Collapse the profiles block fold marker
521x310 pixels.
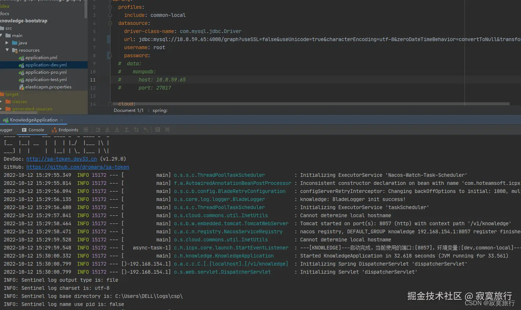point(110,7)
